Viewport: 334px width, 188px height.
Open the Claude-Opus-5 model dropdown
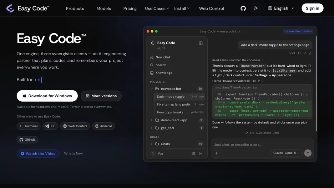pos(287,153)
